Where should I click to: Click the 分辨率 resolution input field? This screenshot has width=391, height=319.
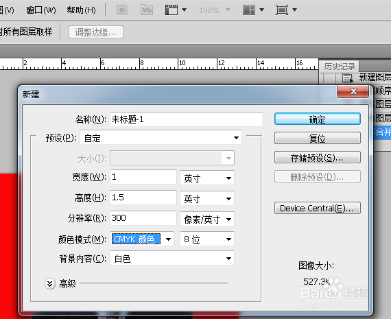tap(143, 218)
